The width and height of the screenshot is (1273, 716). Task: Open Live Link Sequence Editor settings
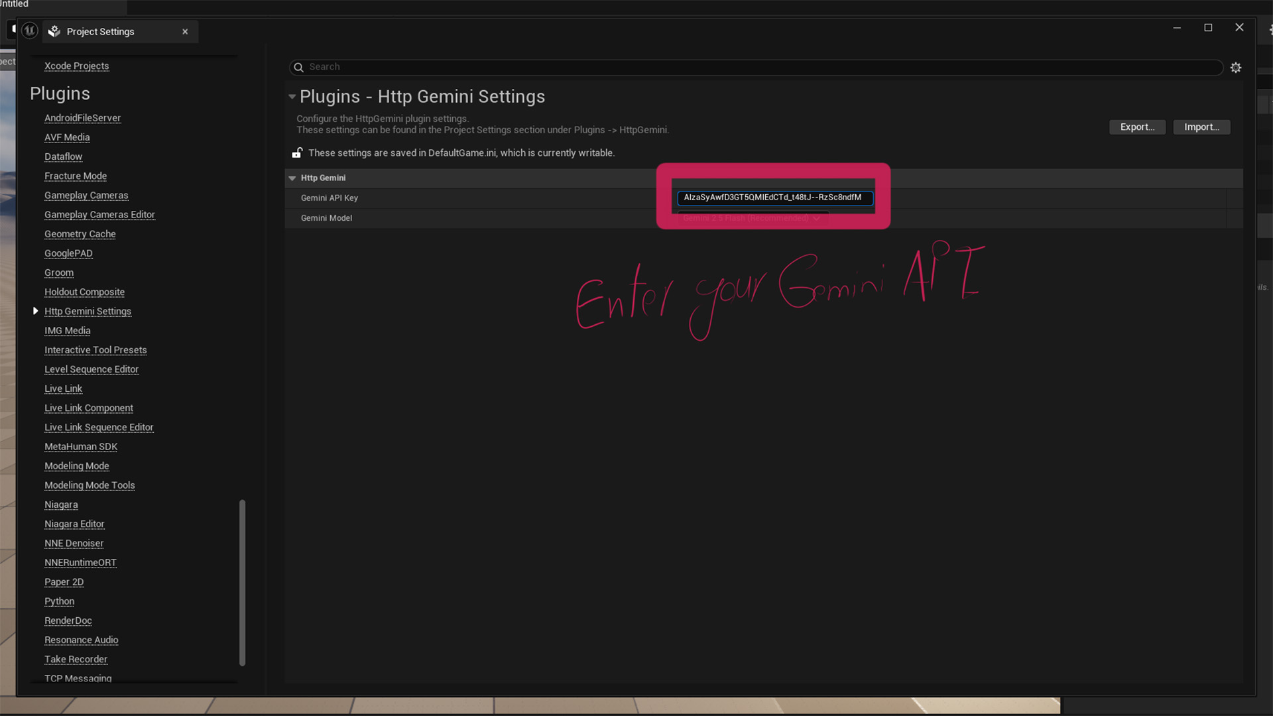[x=99, y=427]
